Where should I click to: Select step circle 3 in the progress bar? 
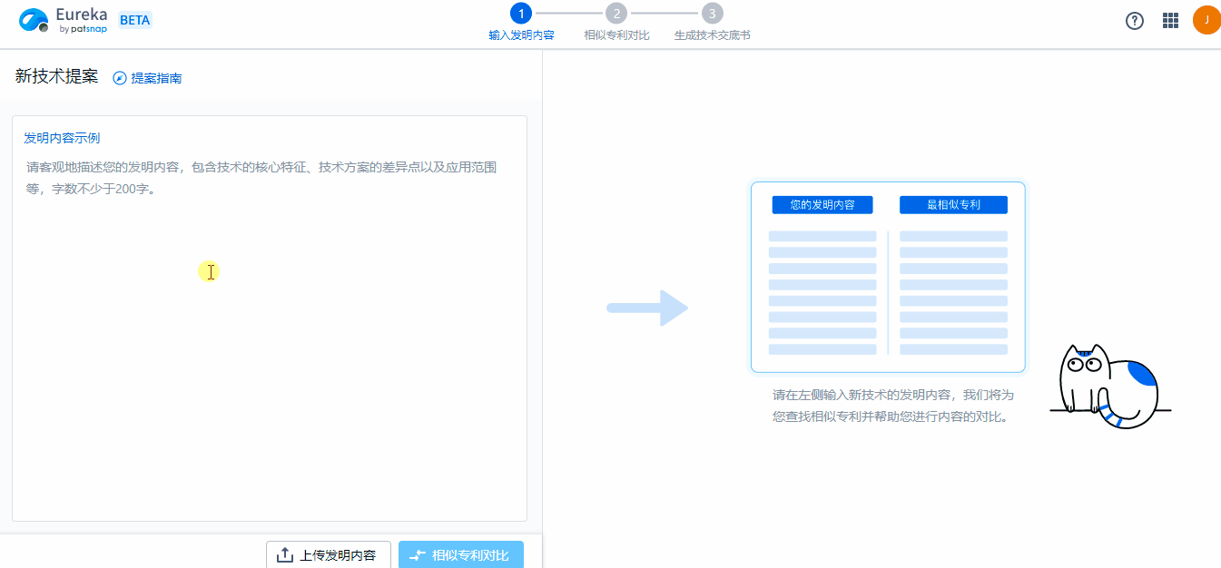pos(711,13)
